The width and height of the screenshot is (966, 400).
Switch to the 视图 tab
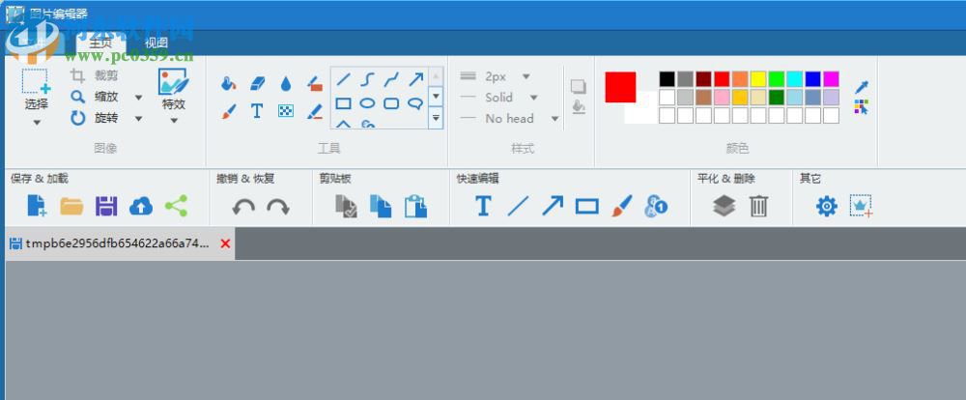[x=156, y=43]
